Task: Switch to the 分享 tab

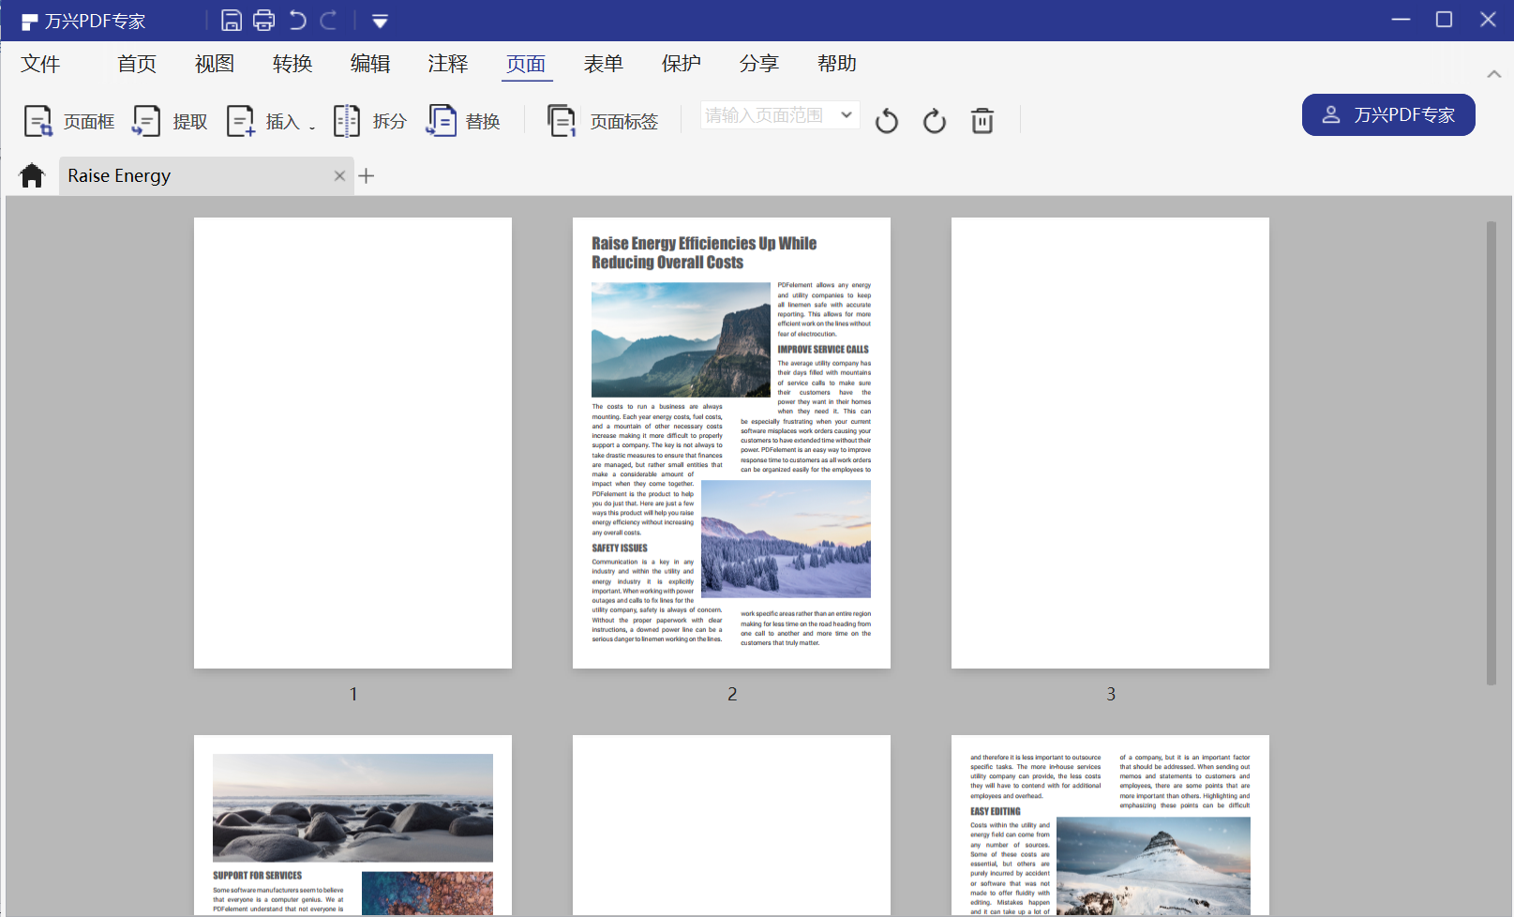Action: (759, 63)
